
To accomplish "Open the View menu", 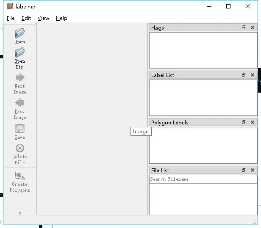I will tap(43, 18).
